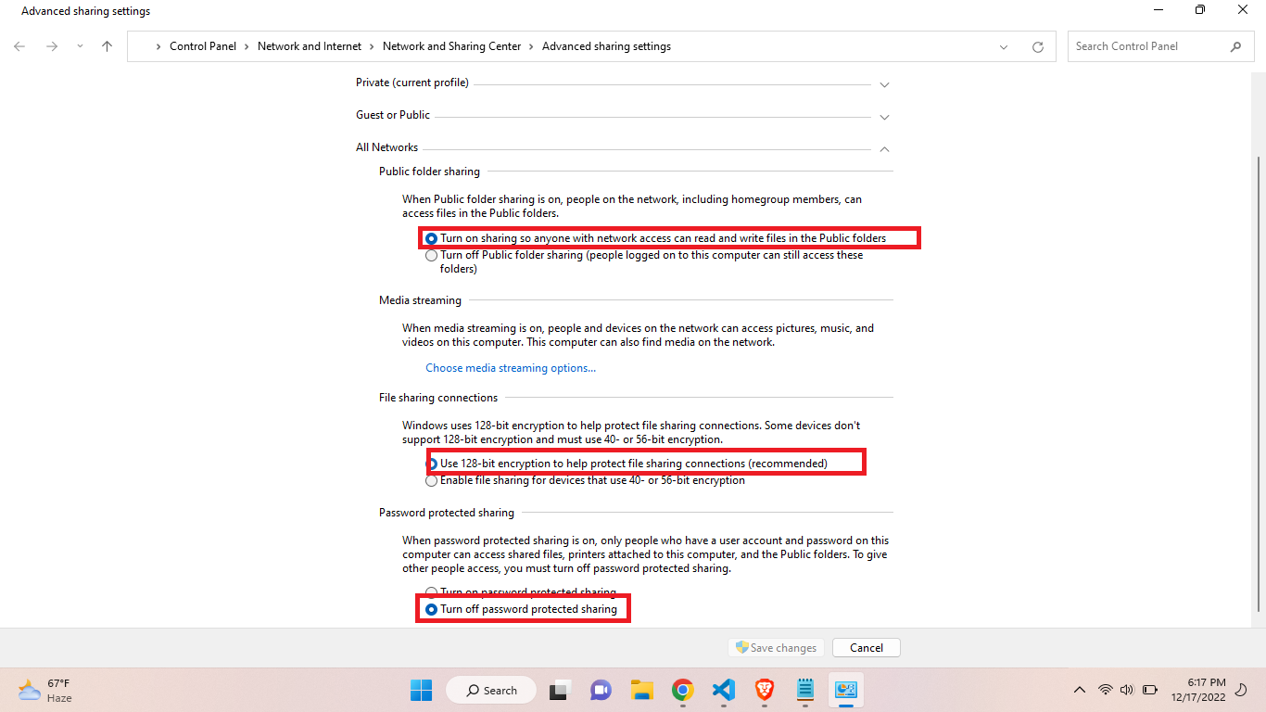Click Public folder sharing heading
Screen dimensions: 1266x712
click(x=429, y=172)
